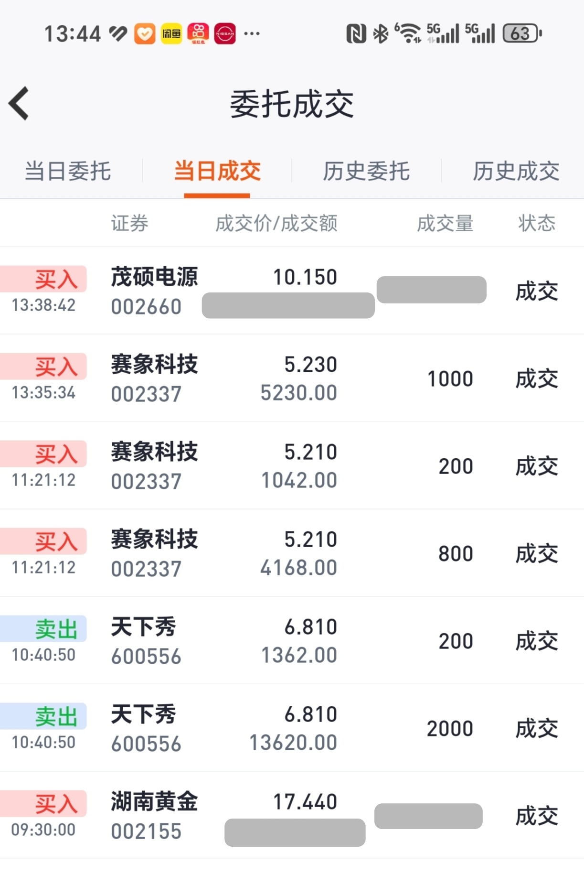This screenshot has height=885, width=584.
Task: Tap the 成交价/成交额 column header
Action: [276, 223]
